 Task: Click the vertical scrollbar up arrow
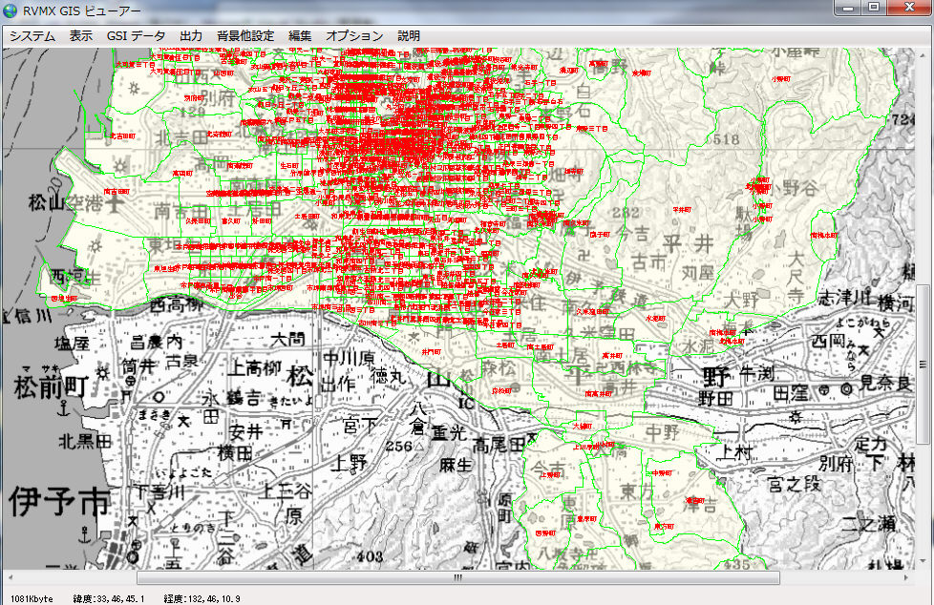click(924, 55)
